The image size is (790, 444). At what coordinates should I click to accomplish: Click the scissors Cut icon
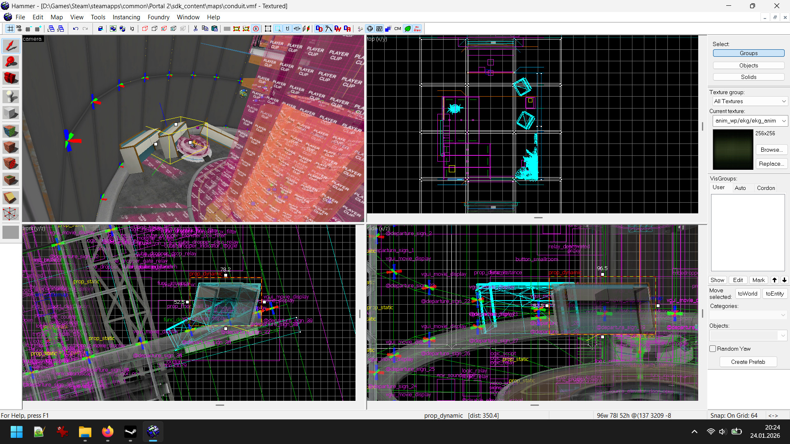point(195,29)
